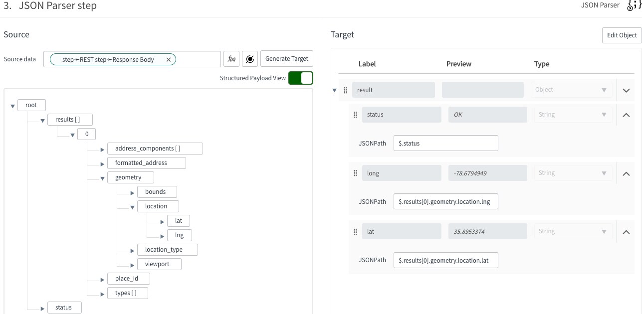Click the result label field
The width and height of the screenshot is (642, 314).
[394, 90]
